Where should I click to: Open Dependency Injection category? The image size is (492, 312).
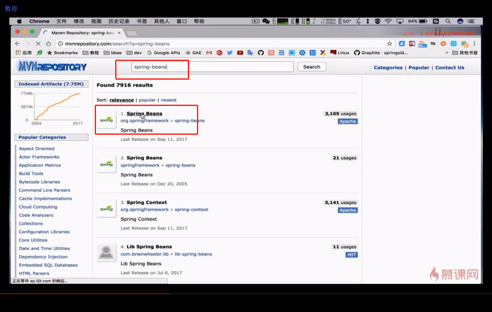43,257
